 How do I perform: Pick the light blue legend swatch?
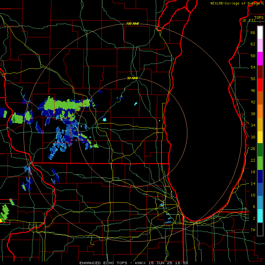(260, 203)
